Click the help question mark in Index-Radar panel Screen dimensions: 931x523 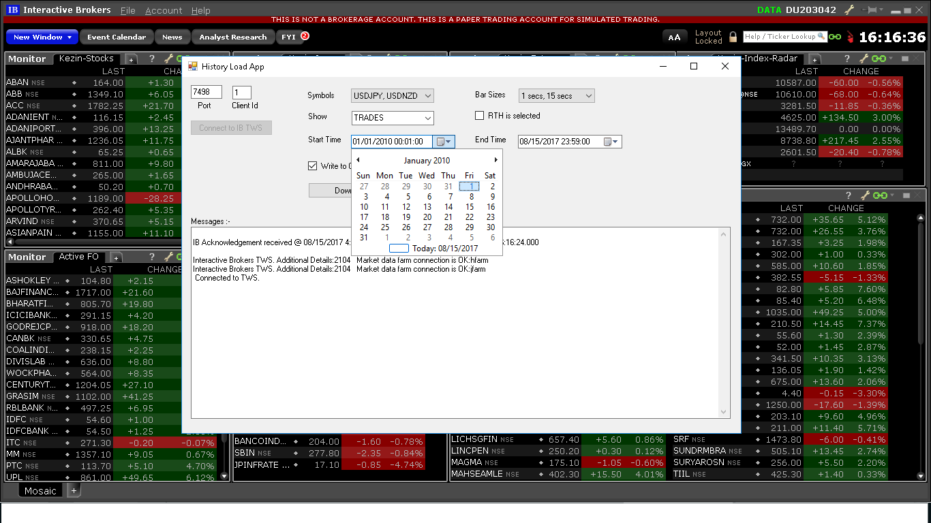[847, 59]
